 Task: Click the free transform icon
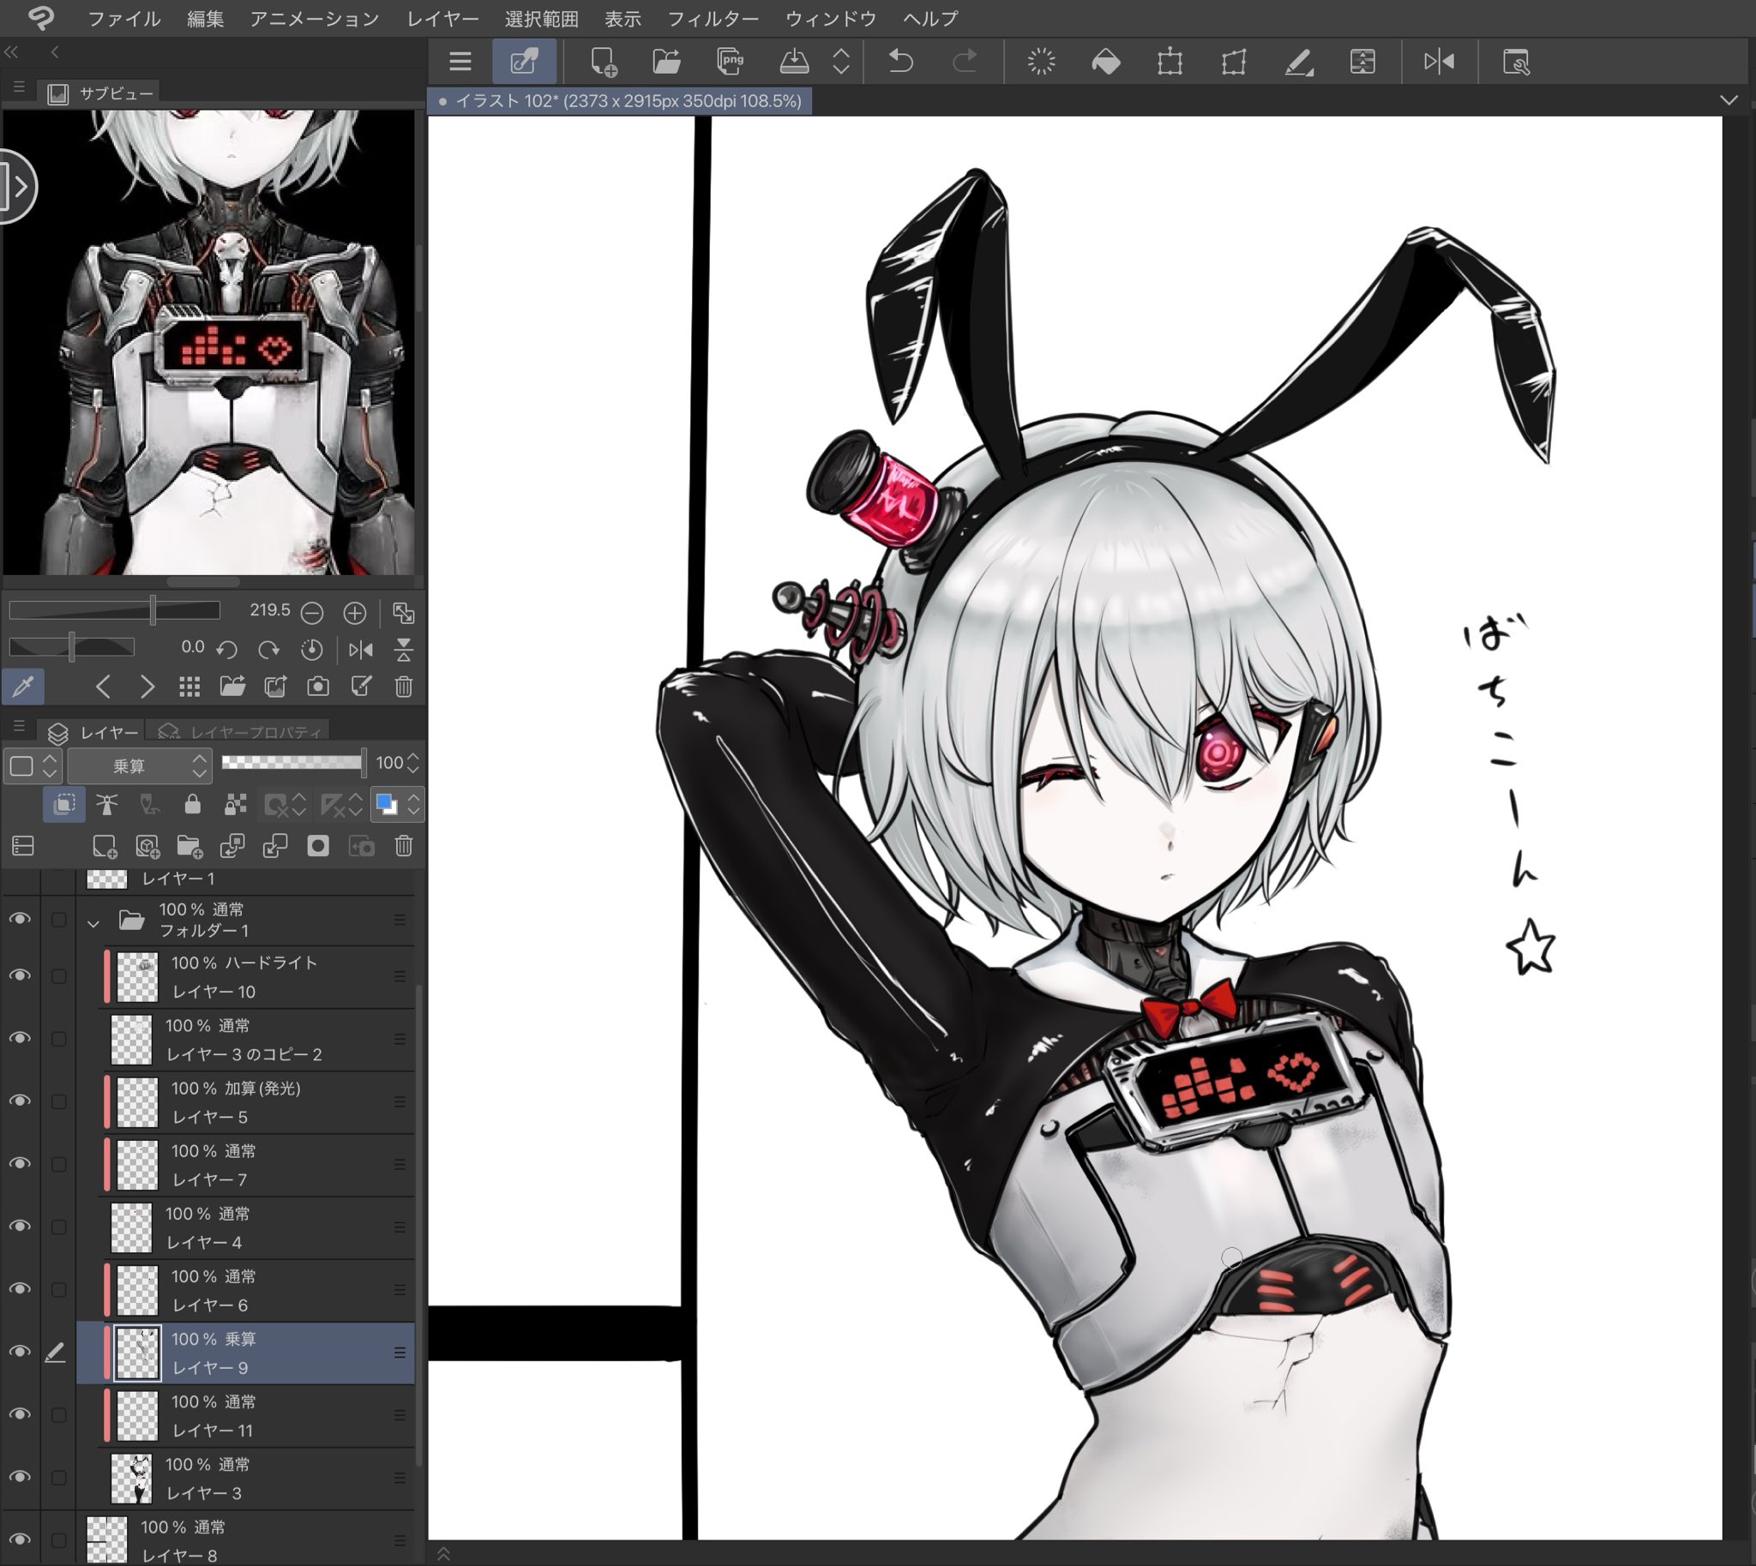click(x=1234, y=61)
